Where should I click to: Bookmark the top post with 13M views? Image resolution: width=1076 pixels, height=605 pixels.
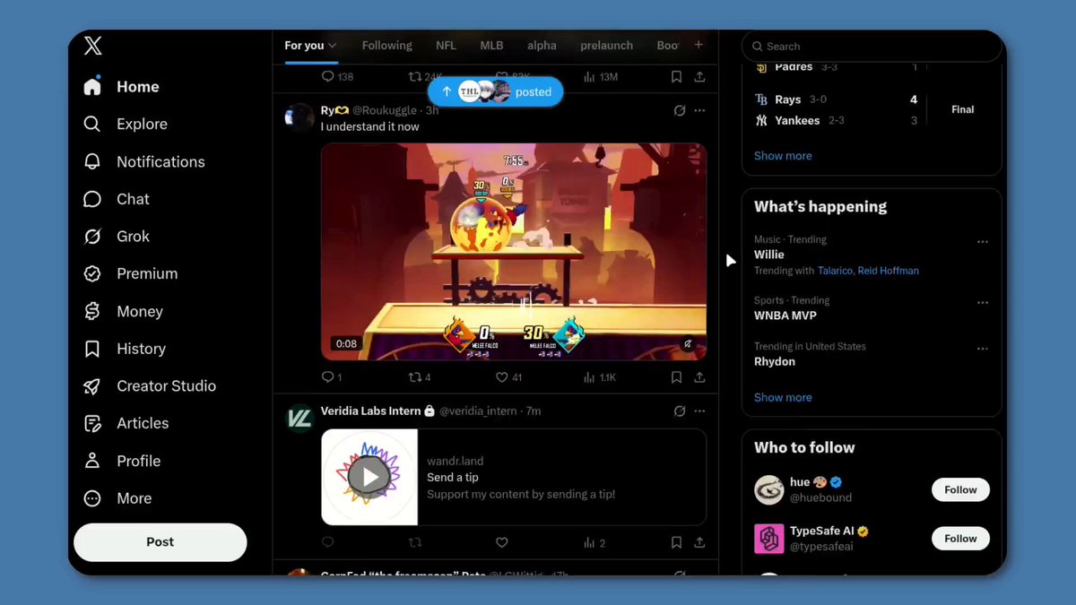(676, 77)
